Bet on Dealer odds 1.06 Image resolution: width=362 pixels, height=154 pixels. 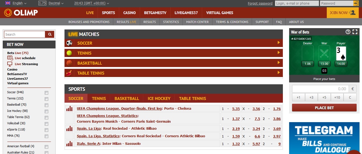coord(308,64)
